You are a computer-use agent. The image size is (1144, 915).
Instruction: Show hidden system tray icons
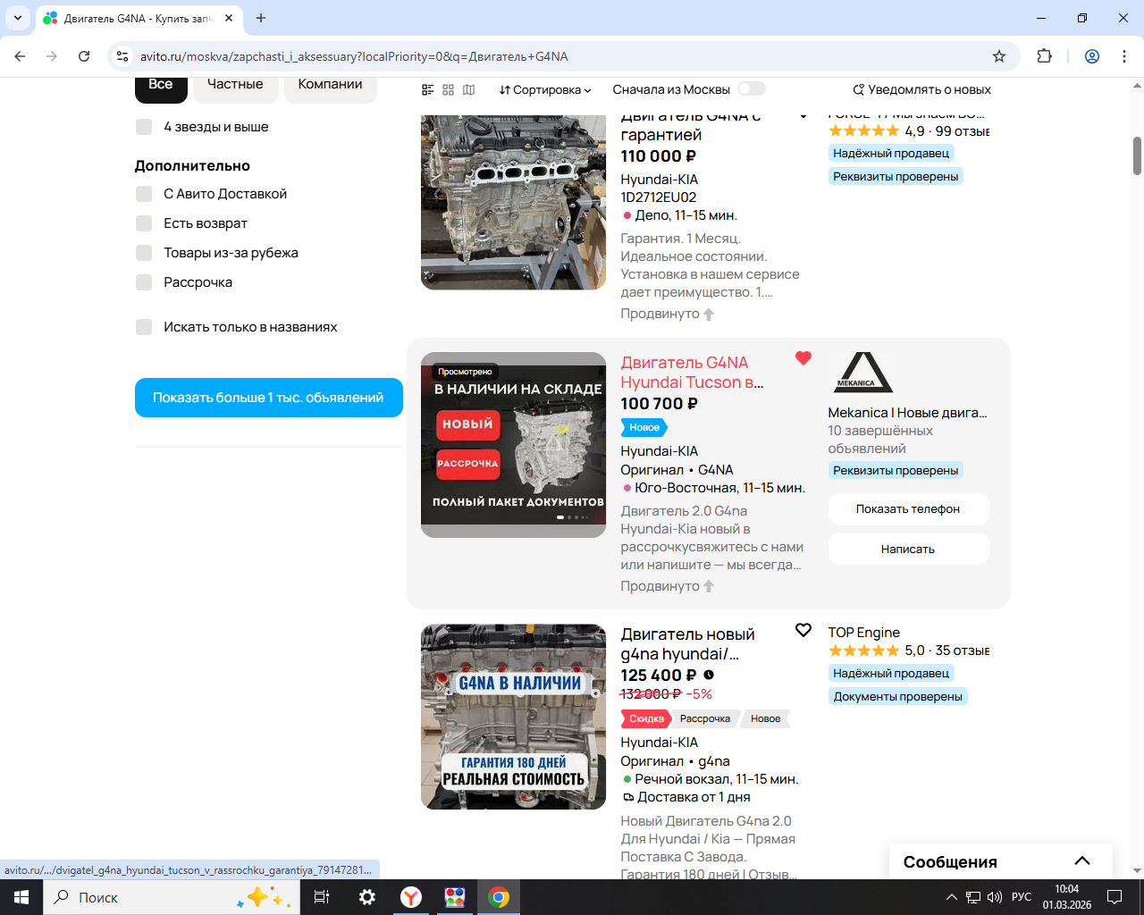[952, 897]
